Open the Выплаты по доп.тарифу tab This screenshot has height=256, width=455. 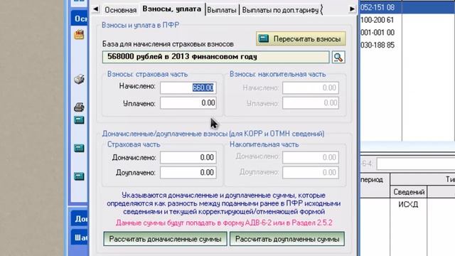(x=280, y=10)
